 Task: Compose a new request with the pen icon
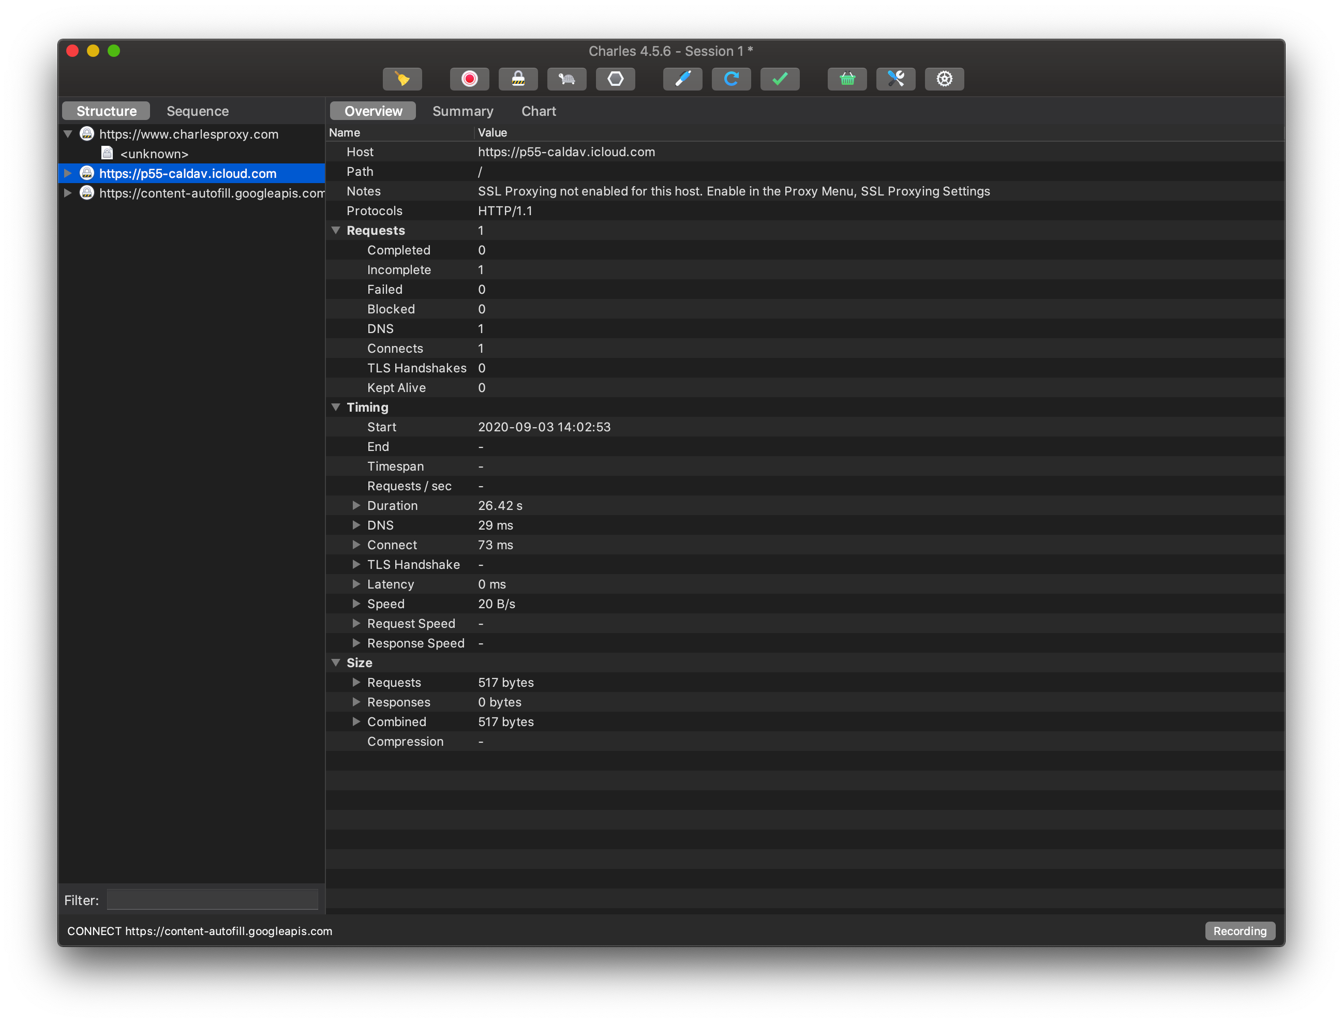682,79
